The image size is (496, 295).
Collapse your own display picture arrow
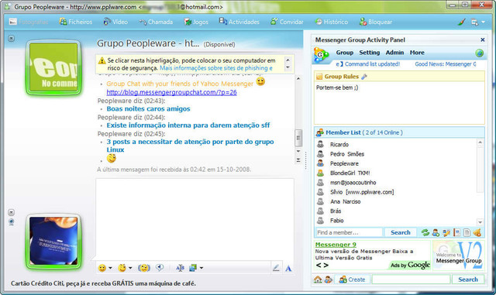11,212
